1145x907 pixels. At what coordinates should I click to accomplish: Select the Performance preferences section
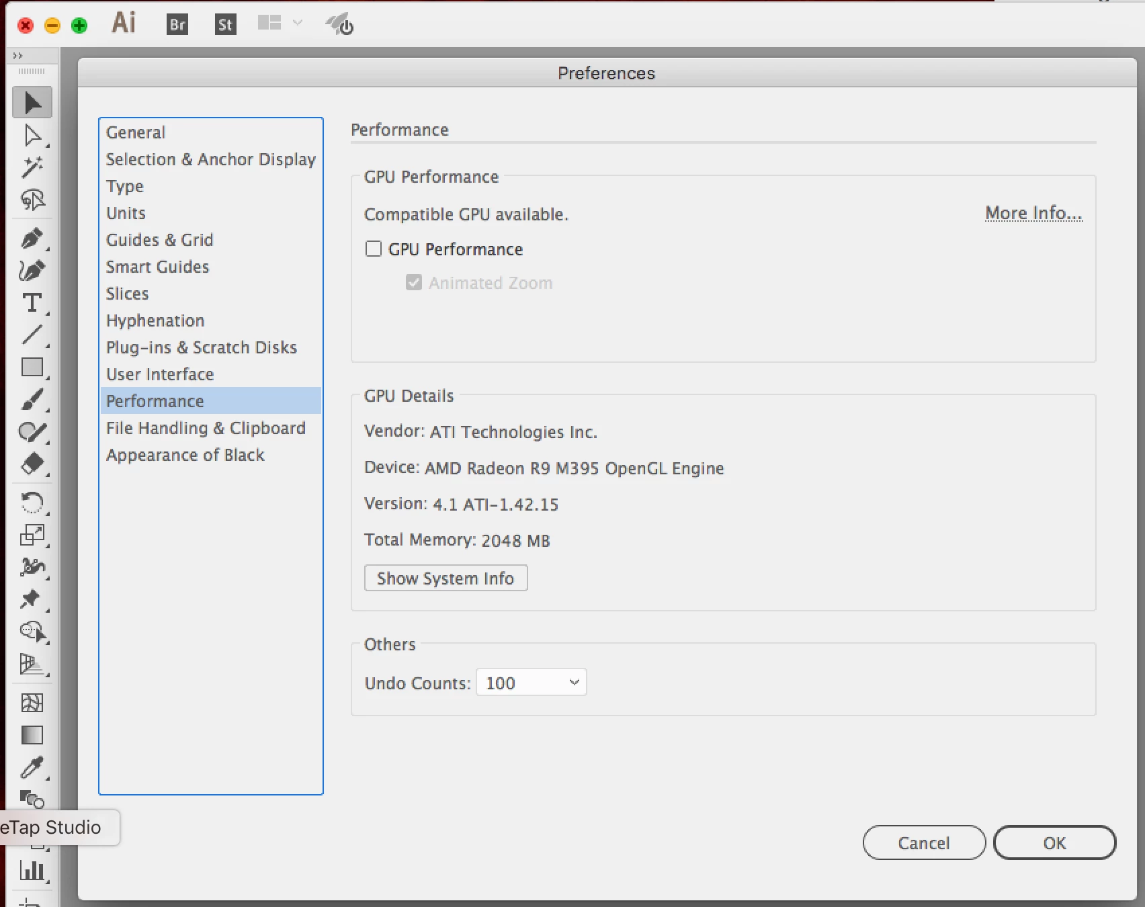click(x=211, y=401)
